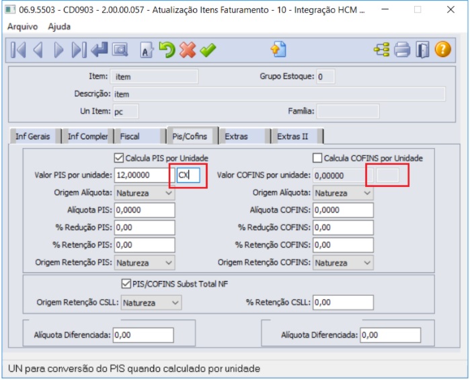470x380 pixels.
Task: Switch to Extras II tab
Action: coord(297,137)
